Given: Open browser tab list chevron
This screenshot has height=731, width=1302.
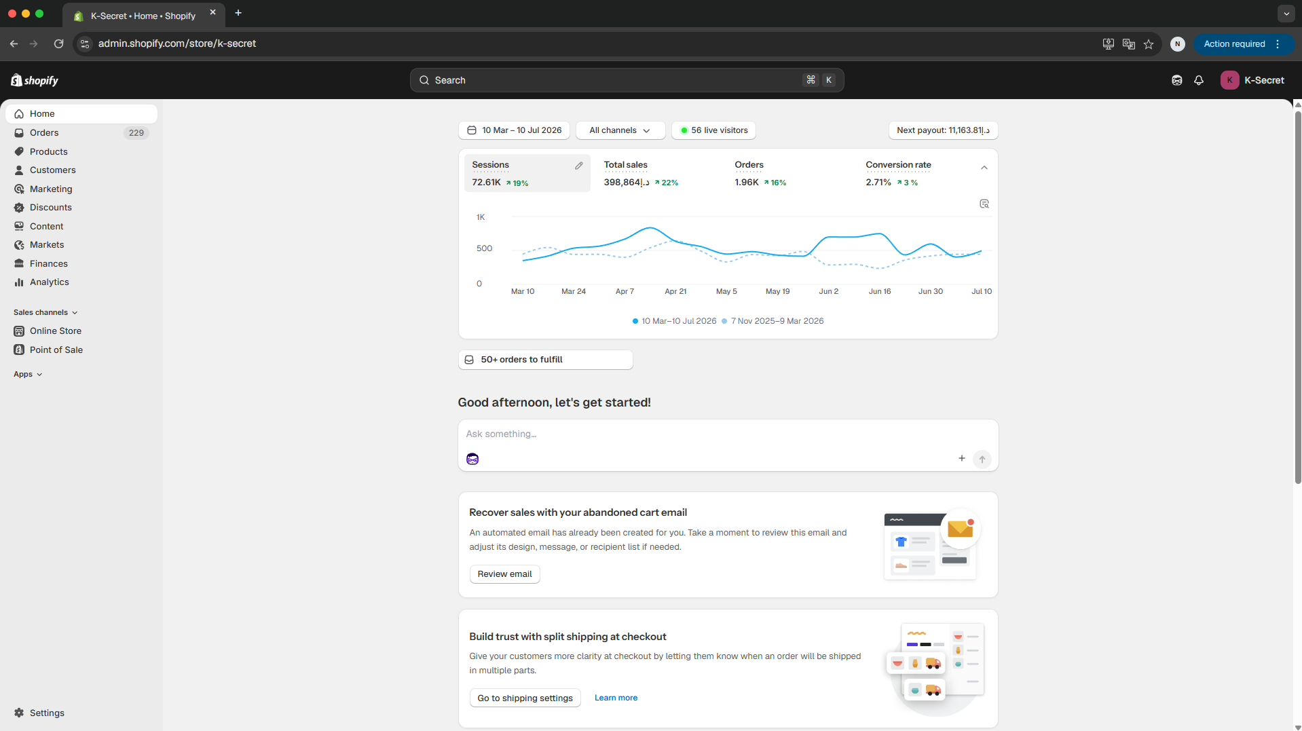Looking at the screenshot, I should click(x=1286, y=14).
